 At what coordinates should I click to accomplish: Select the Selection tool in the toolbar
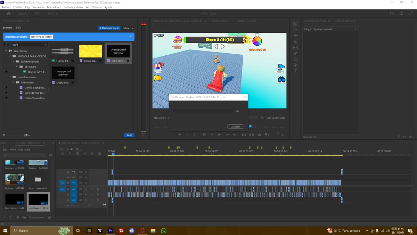295,24
